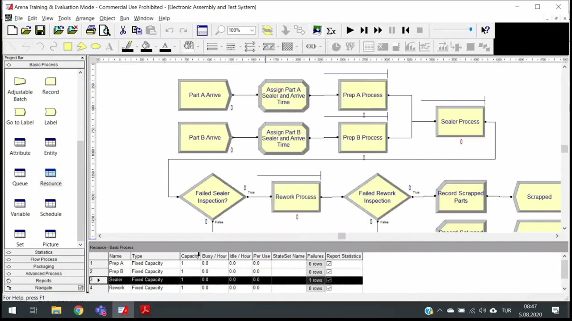Viewport: 572px width, 321px height.
Task: Select the Box drawing tool
Action: tap(67, 46)
